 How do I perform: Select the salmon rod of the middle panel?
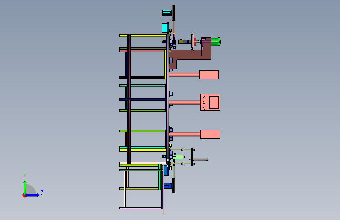[x=185, y=103]
